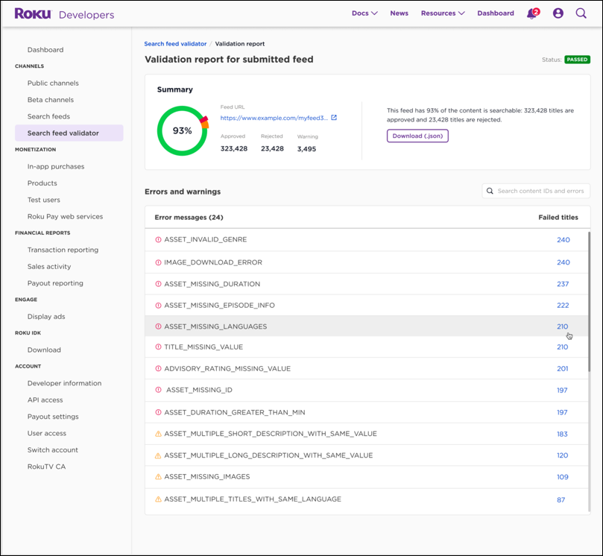
Task: Expand the Resources dropdown menu
Action: 442,13
